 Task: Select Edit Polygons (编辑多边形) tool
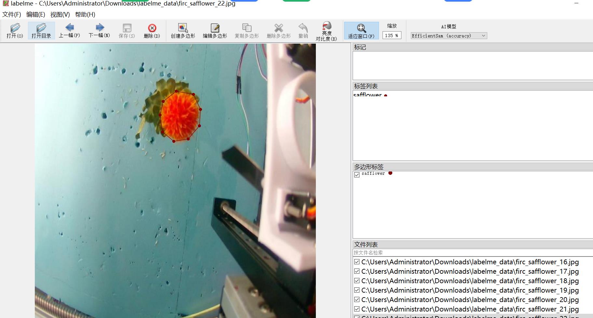pyautogui.click(x=215, y=31)
